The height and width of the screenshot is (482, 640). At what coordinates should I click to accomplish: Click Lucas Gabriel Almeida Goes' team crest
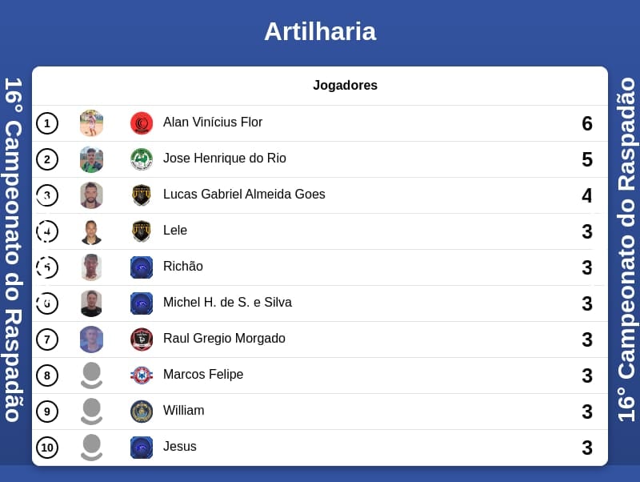142,195
